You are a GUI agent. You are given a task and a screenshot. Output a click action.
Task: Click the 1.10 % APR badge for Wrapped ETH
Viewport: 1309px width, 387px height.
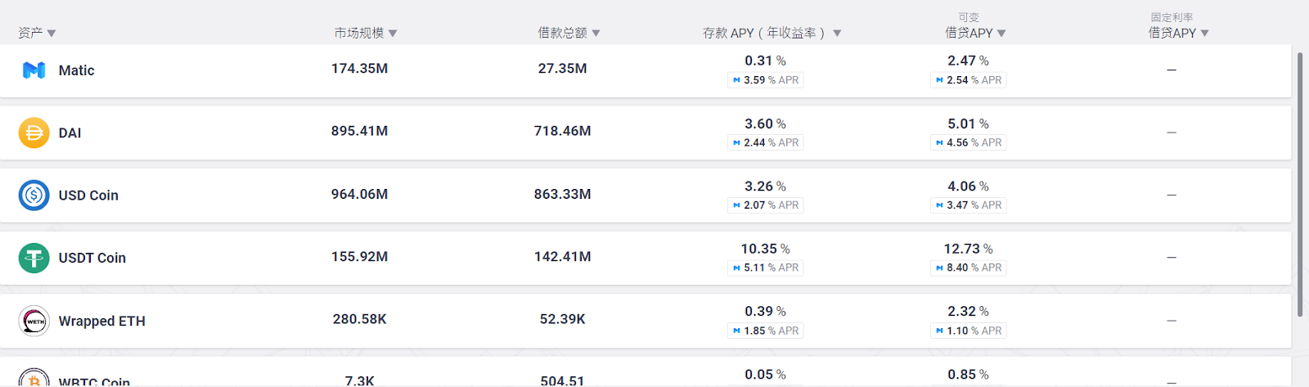coord(969,331)
